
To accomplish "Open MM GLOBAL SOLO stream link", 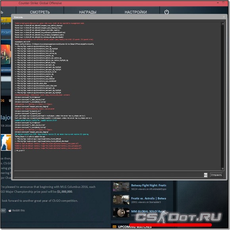I will coord(149,211).
